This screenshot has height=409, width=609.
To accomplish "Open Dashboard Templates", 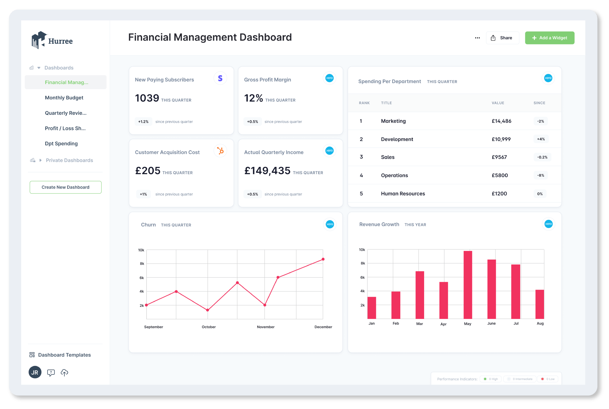I will click(64, 355).
